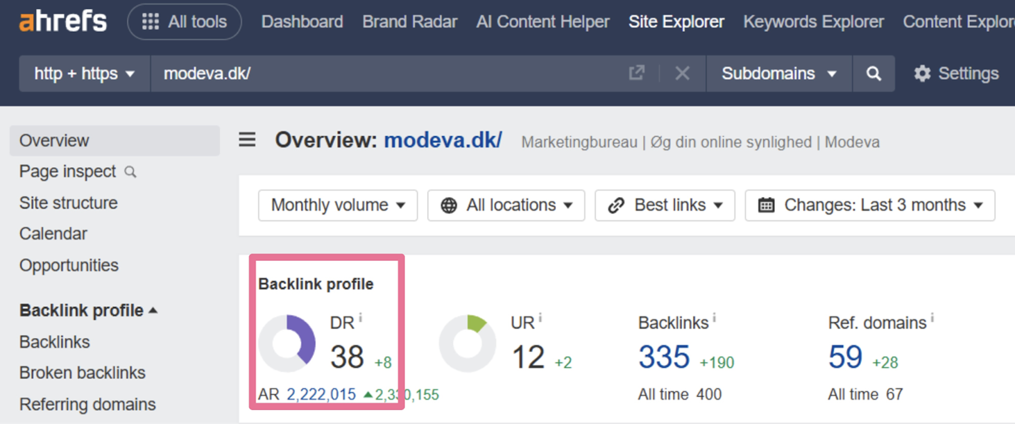Click the DR purple donut chart
Screen dimensions: 1015x424
coord(287,343)
